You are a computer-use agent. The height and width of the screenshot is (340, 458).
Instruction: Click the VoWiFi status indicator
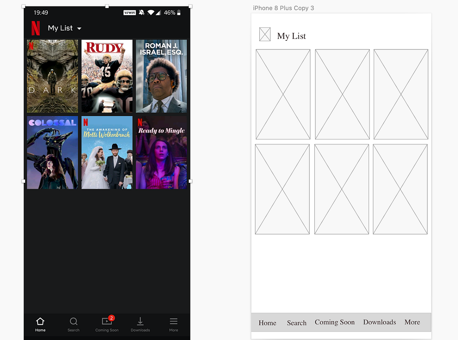coord(130,13)
